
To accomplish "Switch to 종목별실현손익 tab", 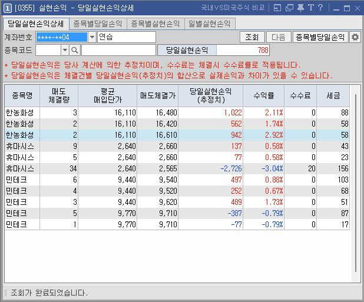I will pos(155,24).
